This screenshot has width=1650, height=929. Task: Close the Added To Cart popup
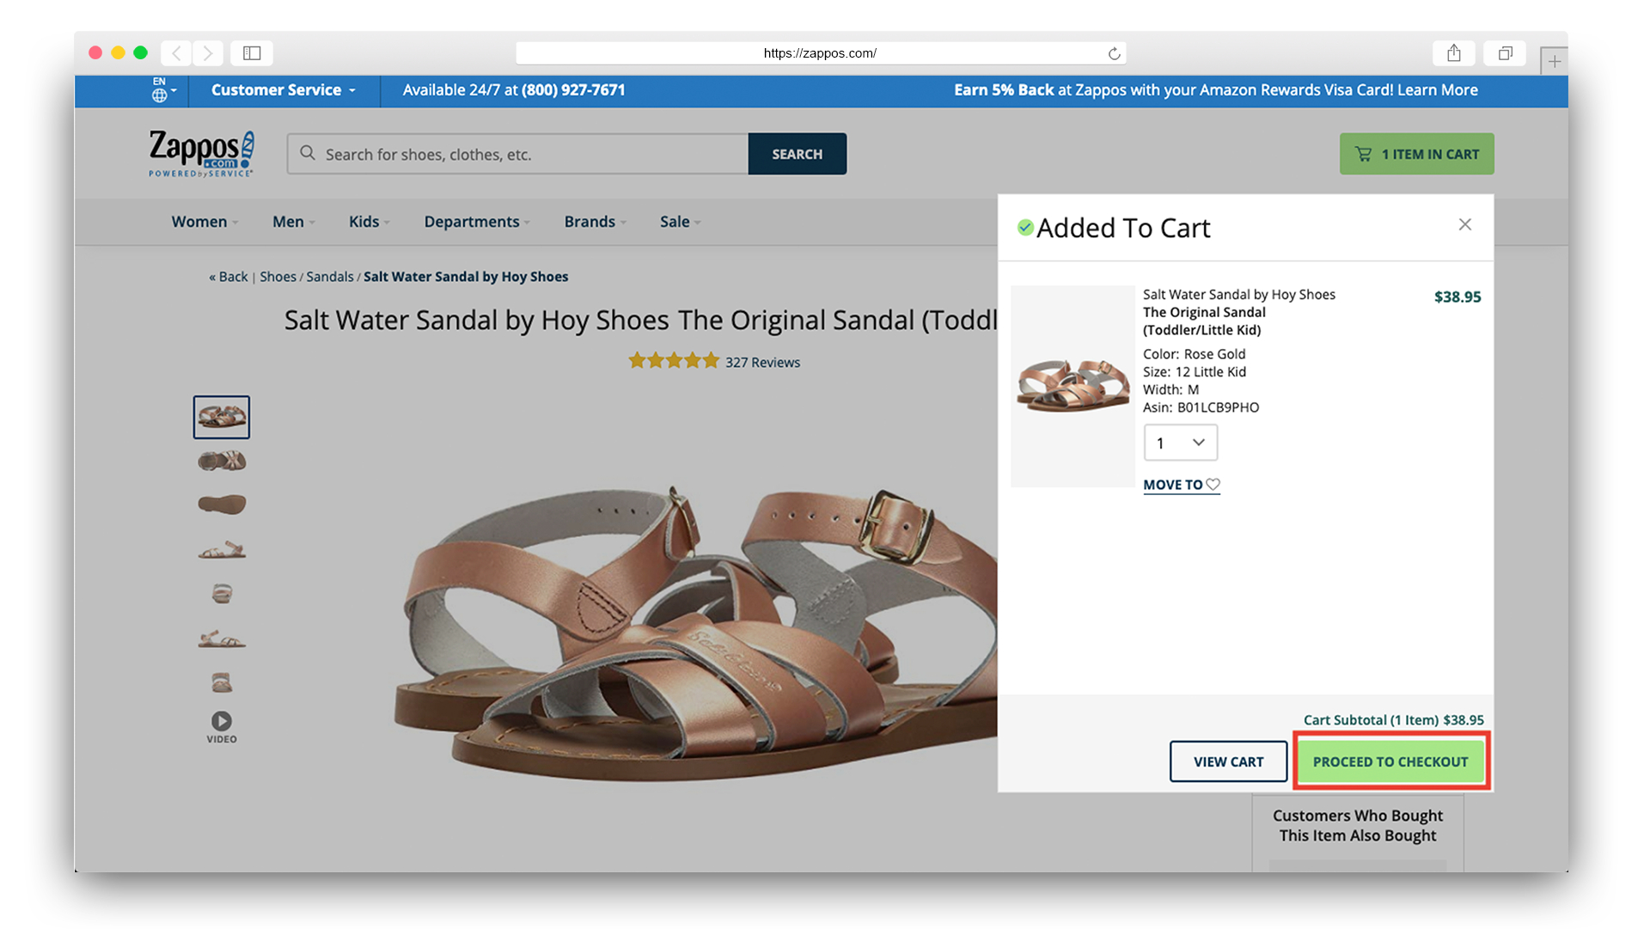[1465, 224]
